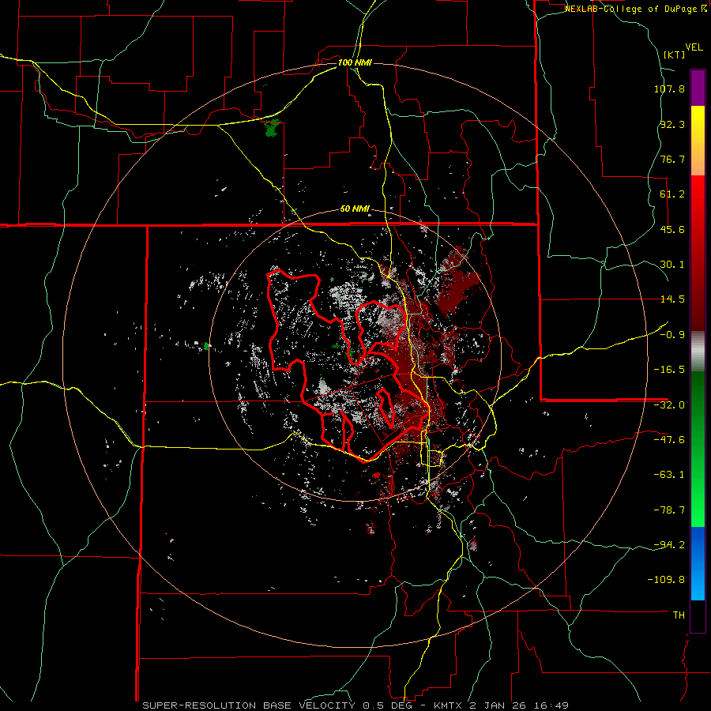Click the 30.1 velocity scale value

click(x=672, y=265)
